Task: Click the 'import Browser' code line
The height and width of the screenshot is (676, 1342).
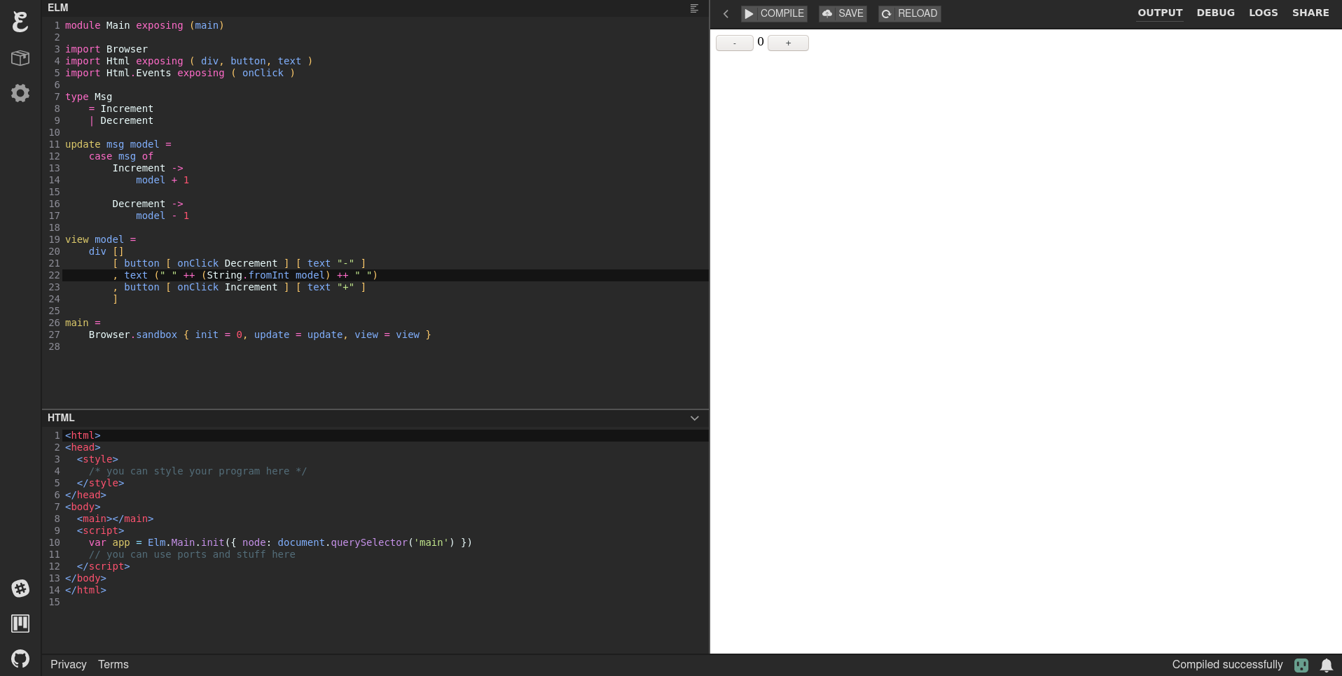Action: click(x=106, y=49)
